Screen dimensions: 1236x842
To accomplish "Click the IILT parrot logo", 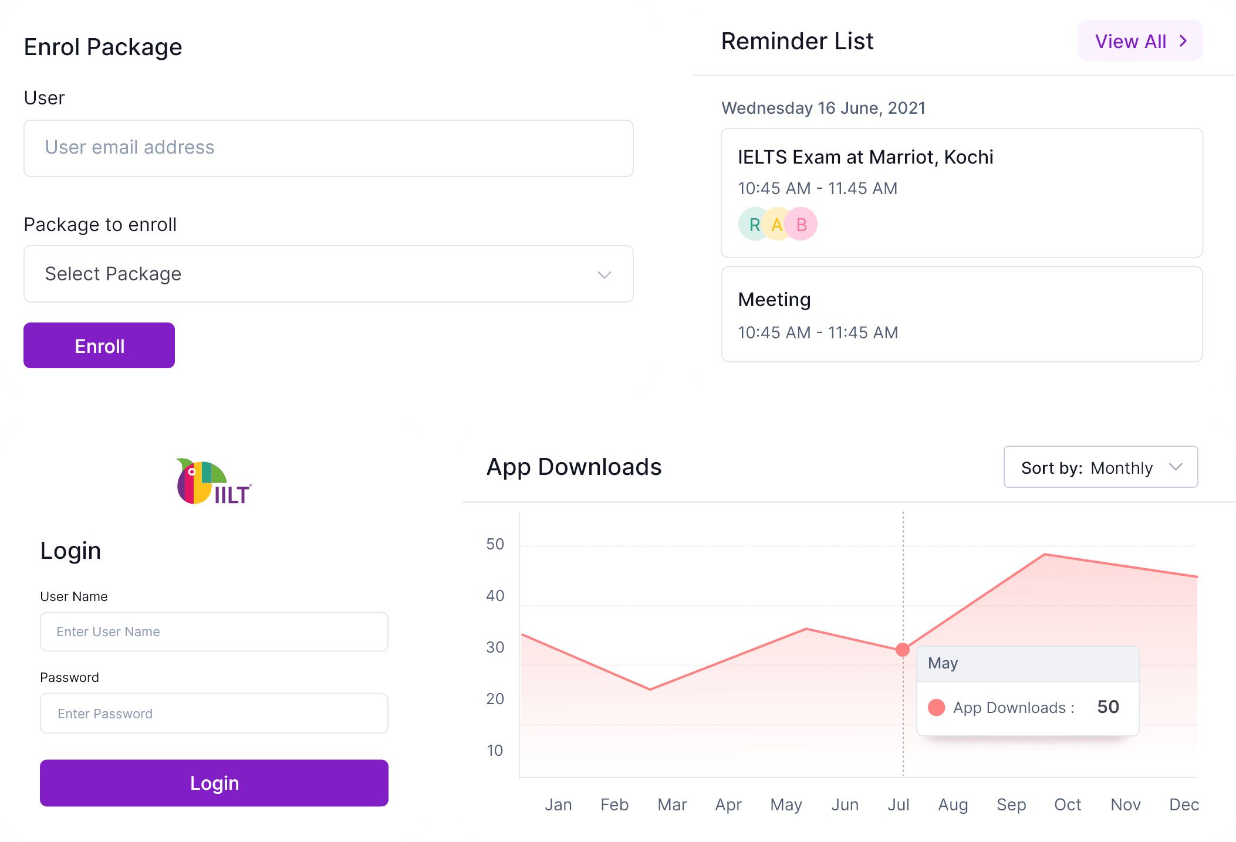I will point(214,482).
